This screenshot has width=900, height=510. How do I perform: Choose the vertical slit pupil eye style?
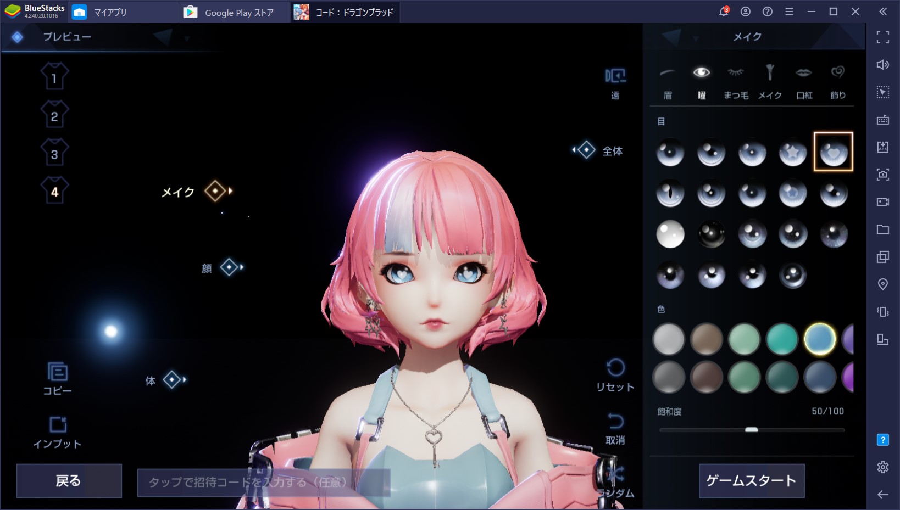coord(670,193)
